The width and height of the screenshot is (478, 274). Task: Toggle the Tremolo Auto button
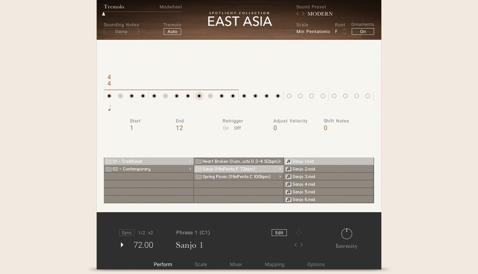click(x=172, y=32)
